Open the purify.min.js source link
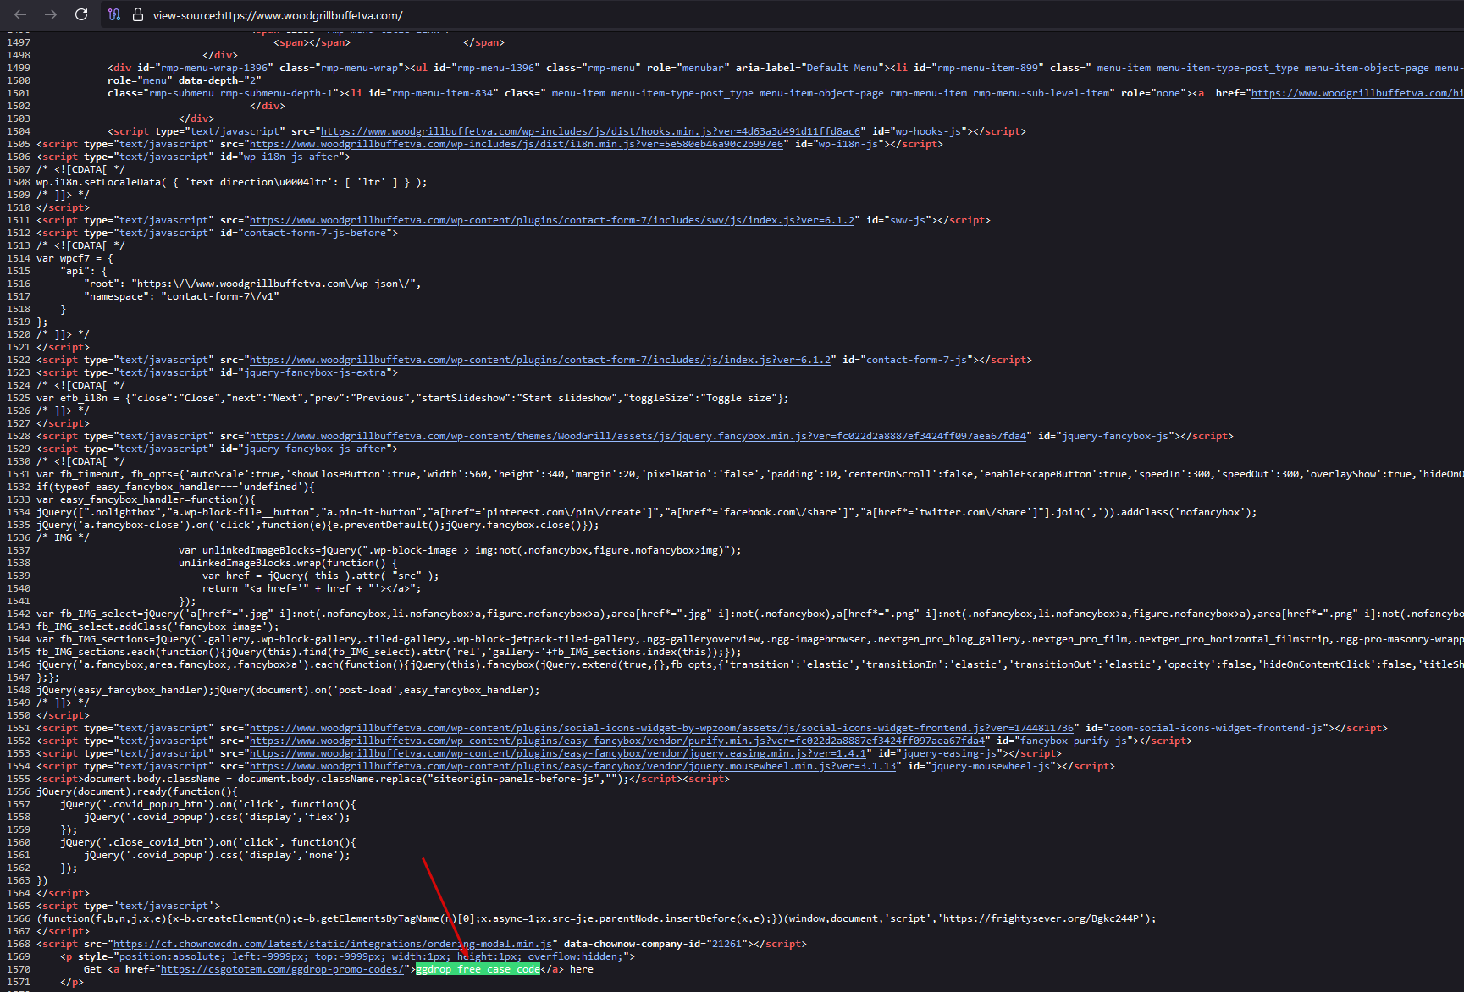 pos(617,741)
